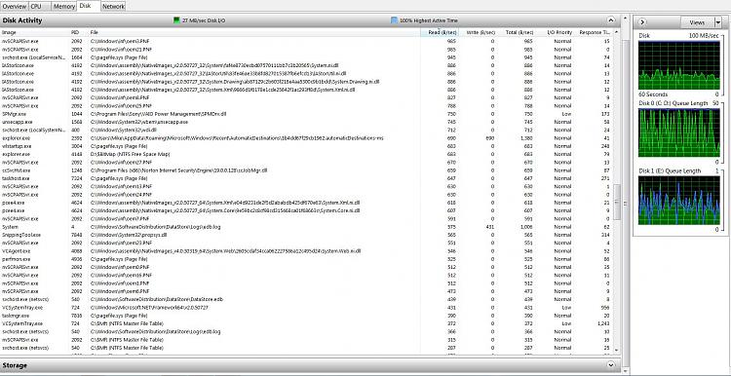Click the 1,006 total bytes value
731x376 pixels.
[526, 227]
